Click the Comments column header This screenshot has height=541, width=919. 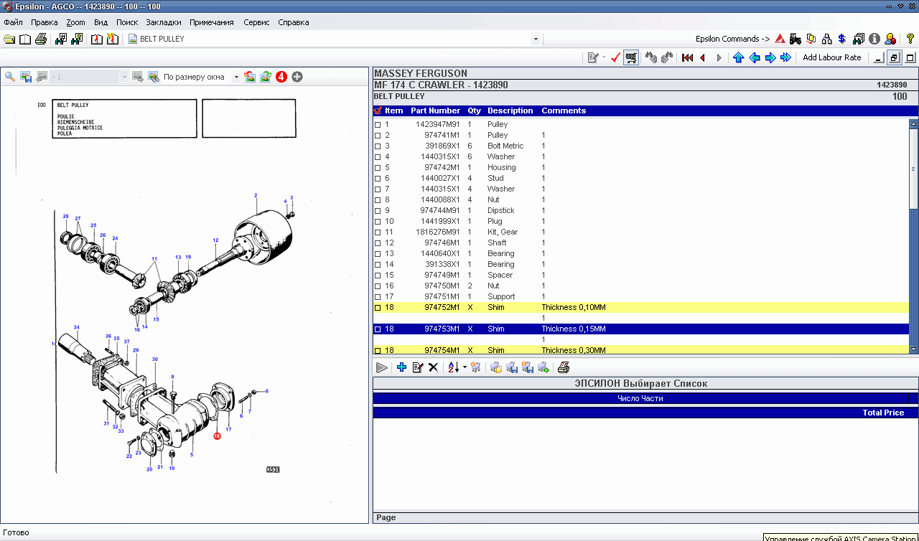tap(564, 110)
